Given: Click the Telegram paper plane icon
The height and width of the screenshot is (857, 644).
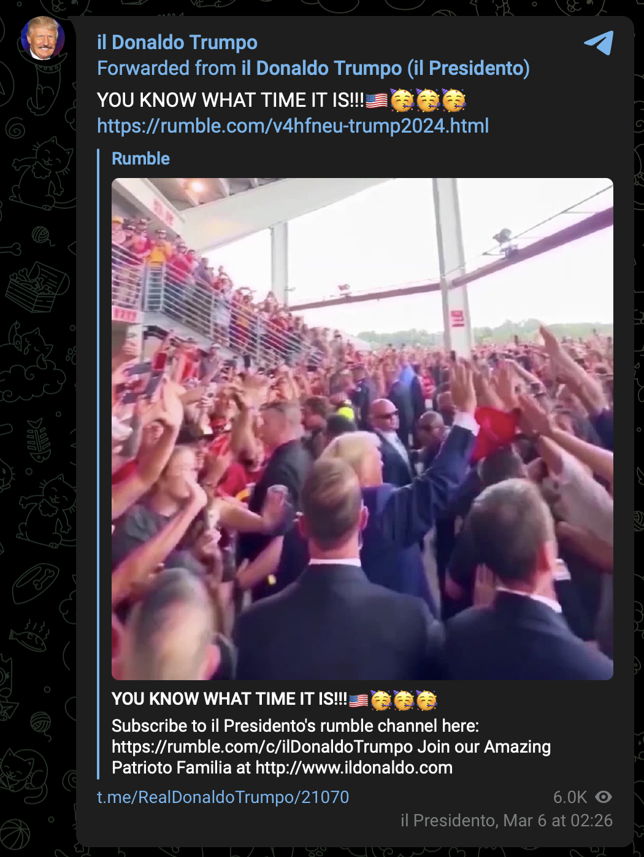Looking at the screenshot, I should point(599,43).
